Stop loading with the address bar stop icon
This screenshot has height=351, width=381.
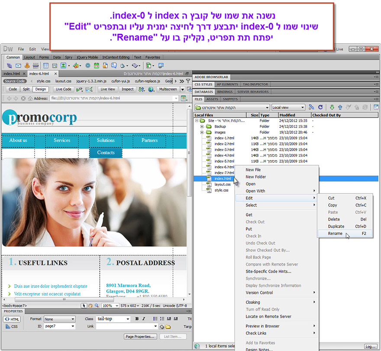(23, 98)
